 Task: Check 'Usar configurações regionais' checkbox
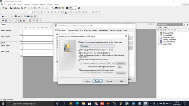(x=79, y=56)
